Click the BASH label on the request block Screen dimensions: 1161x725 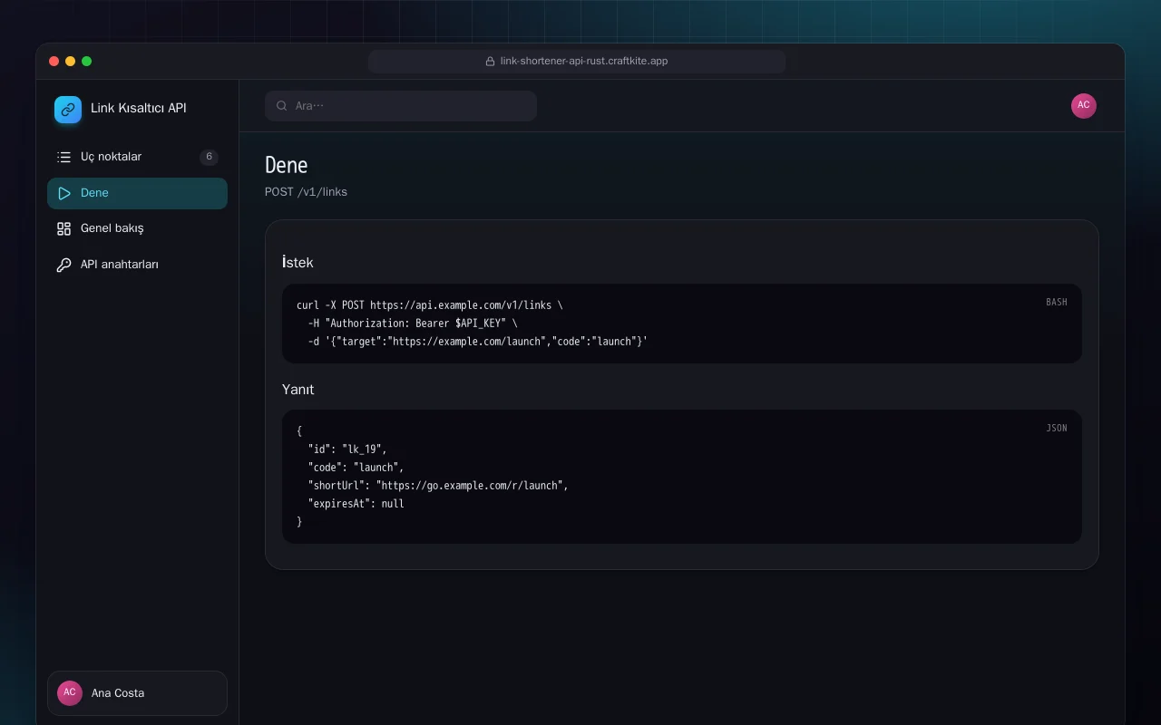tap(1057, 302)
